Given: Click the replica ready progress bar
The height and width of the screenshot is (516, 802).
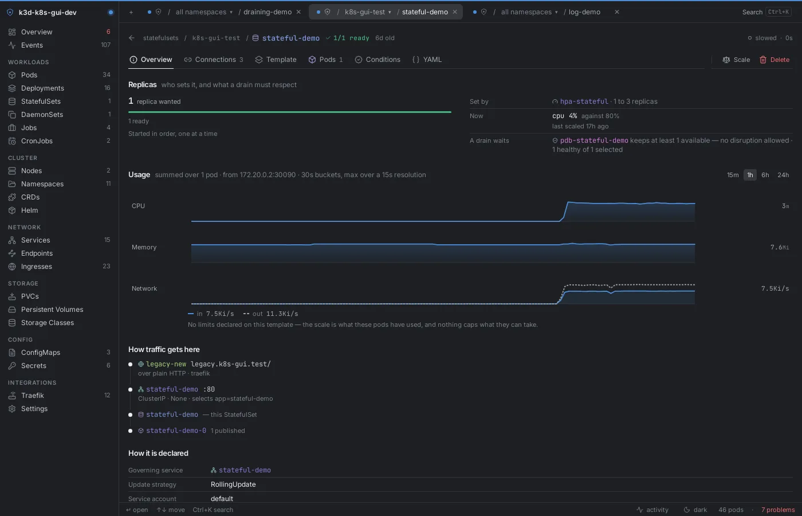Looking at the screenshot, I should pyautogui.click(x=290, y=112).
